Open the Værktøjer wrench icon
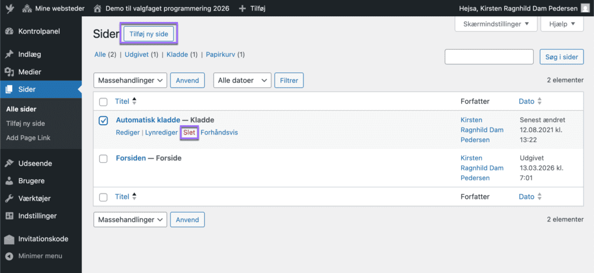The image size is (594, 273). pyautogui.click(x=9, y=198)
